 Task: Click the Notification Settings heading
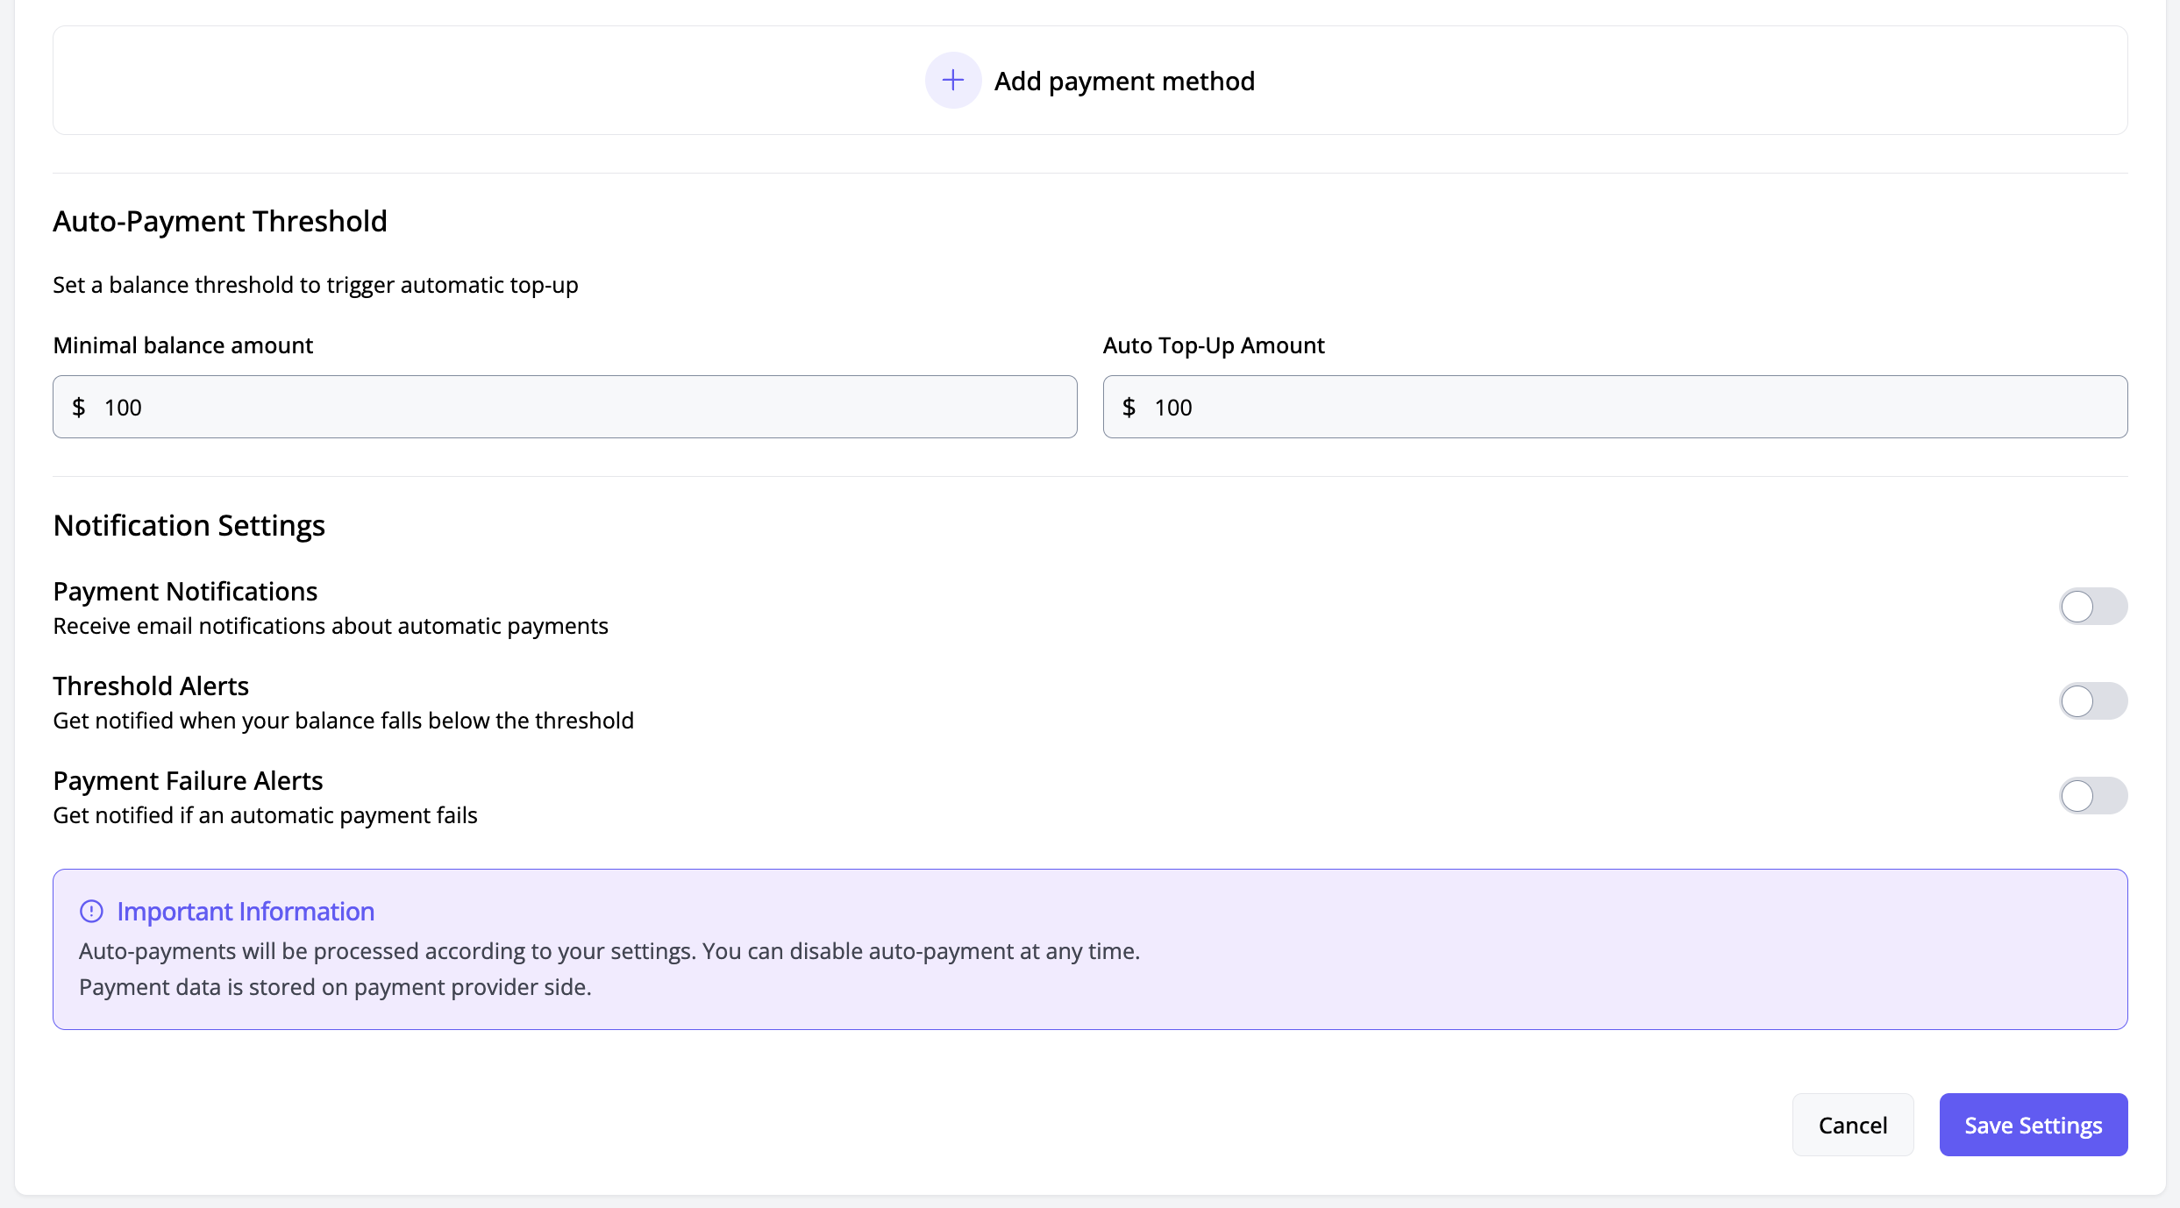(189, 526)
